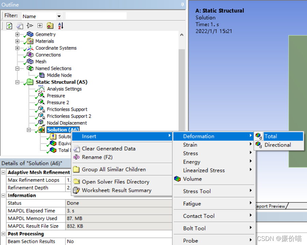Select the Connections tree item
The width and height of the screenshot is (307, 245).
click(48, 55)
